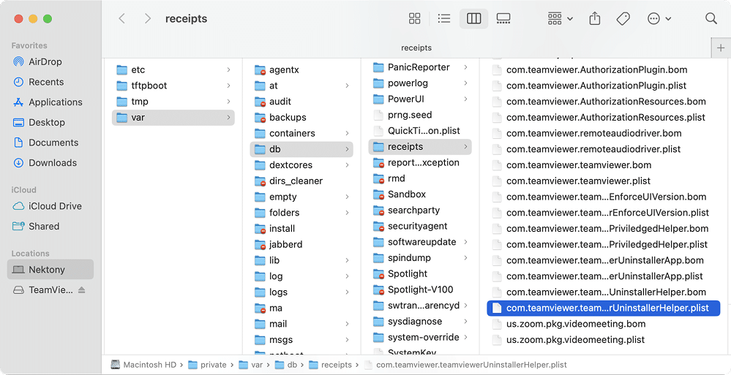Switch to icon grid view
The image size is (731, 375).
pos(414,18)
